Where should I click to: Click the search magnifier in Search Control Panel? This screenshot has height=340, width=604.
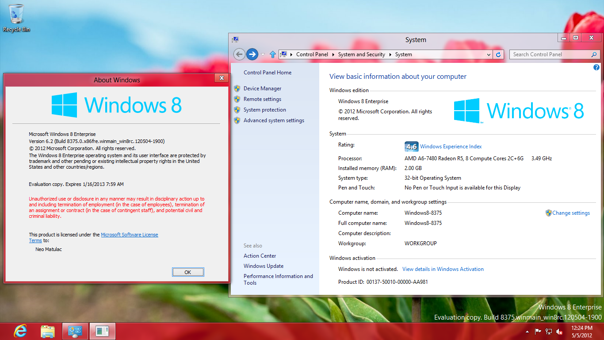[x=594, y=54]
